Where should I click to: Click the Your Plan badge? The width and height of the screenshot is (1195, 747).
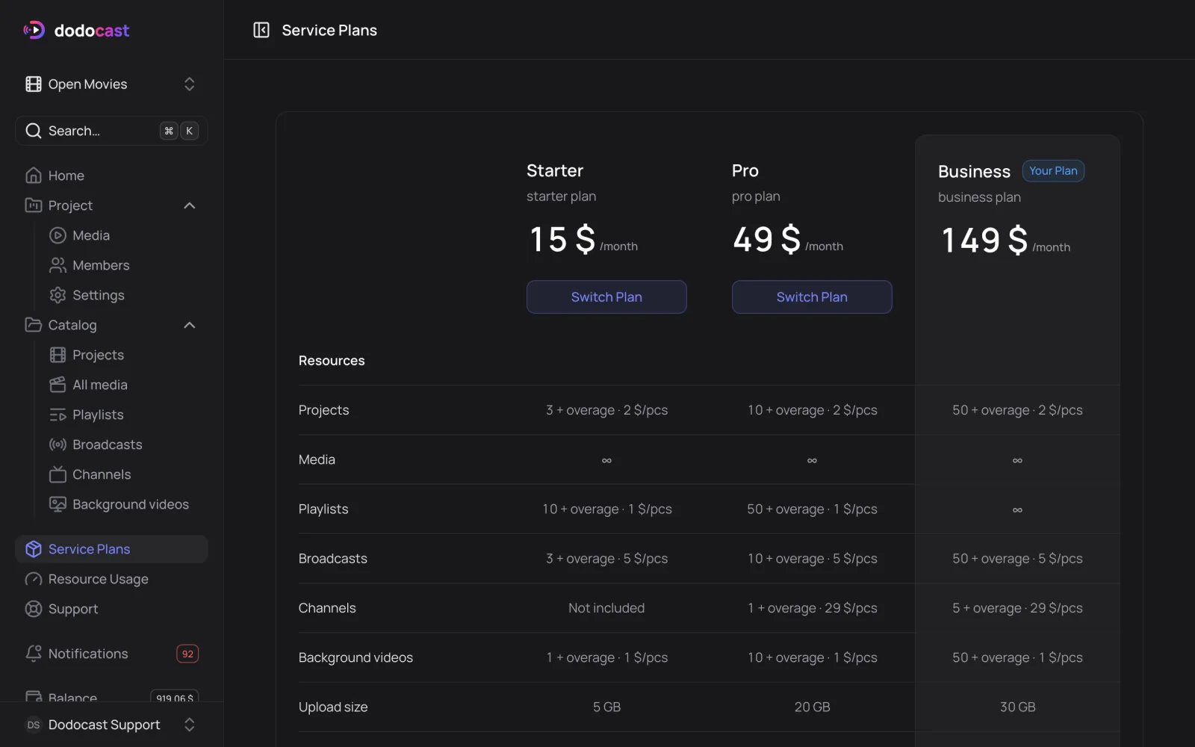click(x=1053, y=171)
